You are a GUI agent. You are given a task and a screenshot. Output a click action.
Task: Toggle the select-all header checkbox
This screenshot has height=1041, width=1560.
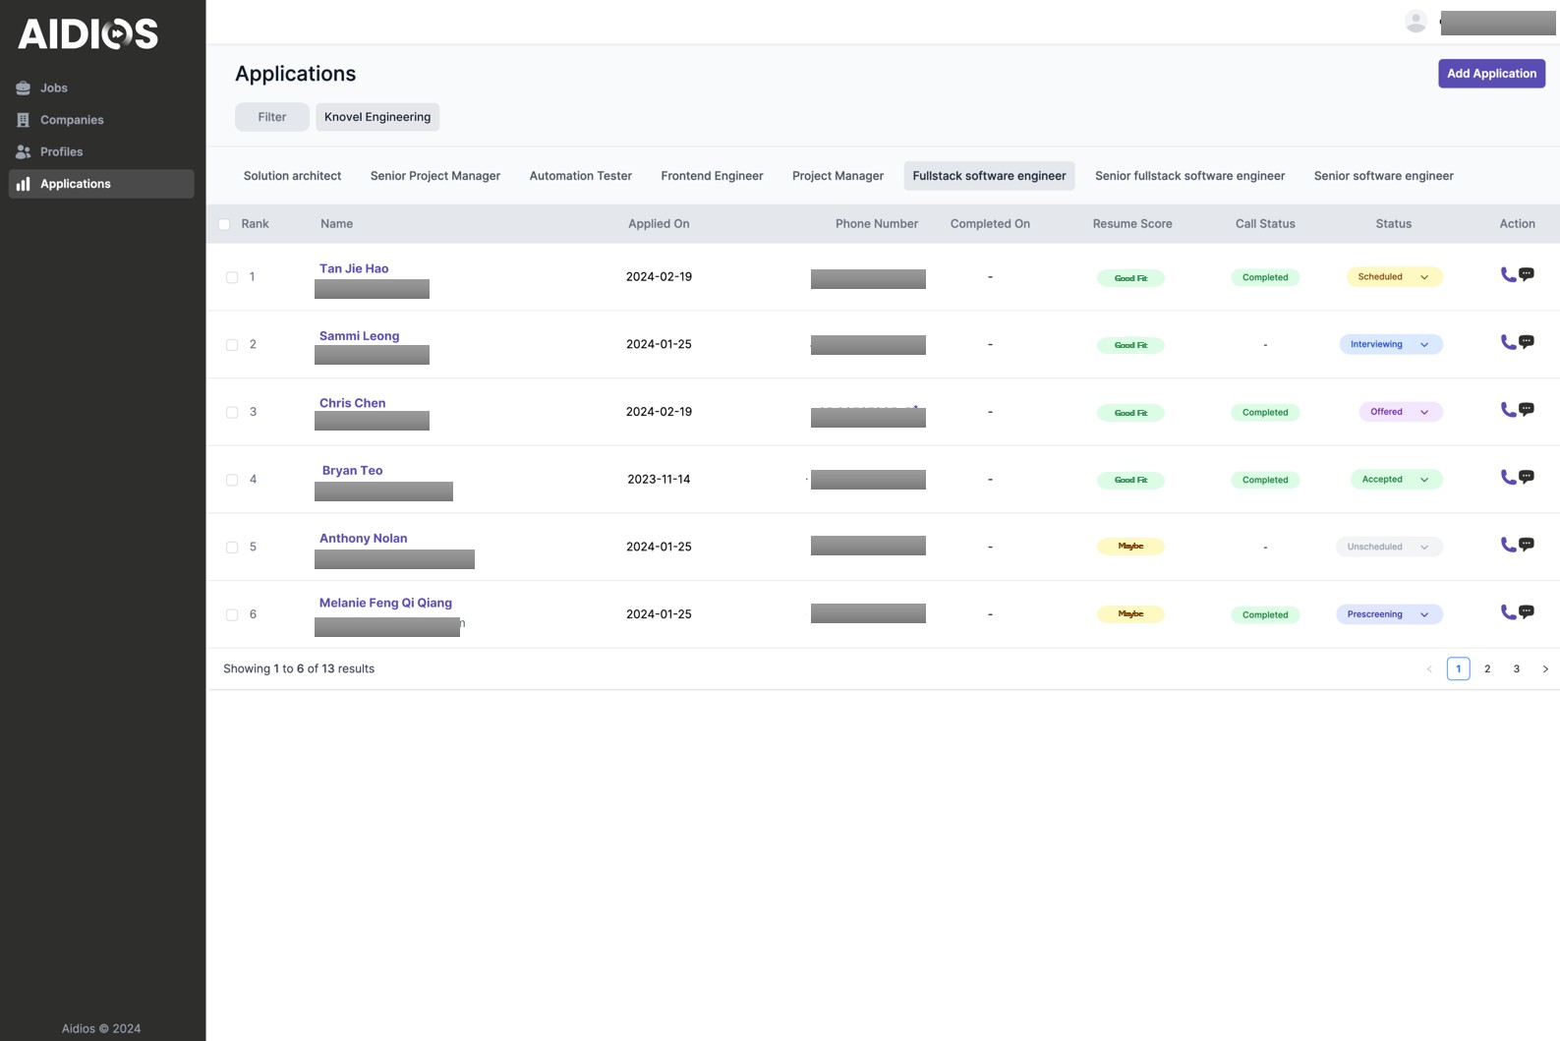point(224,224)
